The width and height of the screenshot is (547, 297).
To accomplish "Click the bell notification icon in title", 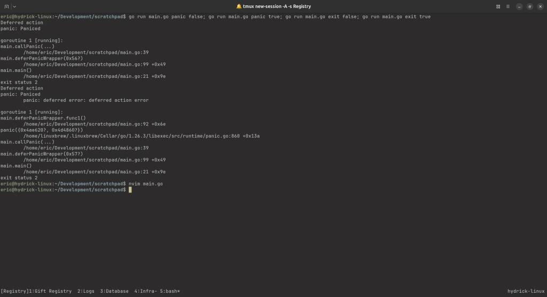I will click(239, 6).
